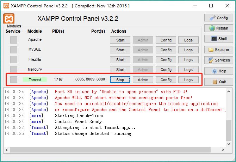View Tomcat Logs
This screenshot has height=162, width=236.
pos(188,80)
